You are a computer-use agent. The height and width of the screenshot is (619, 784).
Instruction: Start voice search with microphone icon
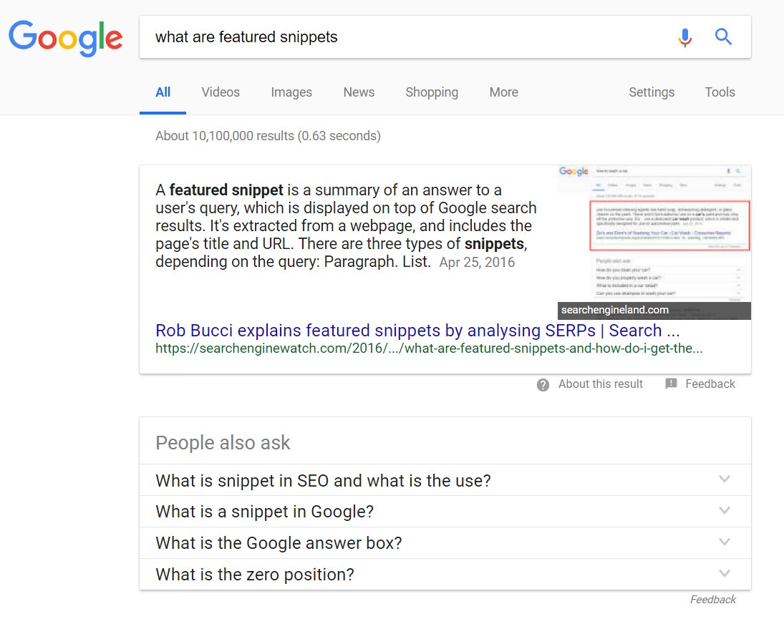click(x=685, y=37)
